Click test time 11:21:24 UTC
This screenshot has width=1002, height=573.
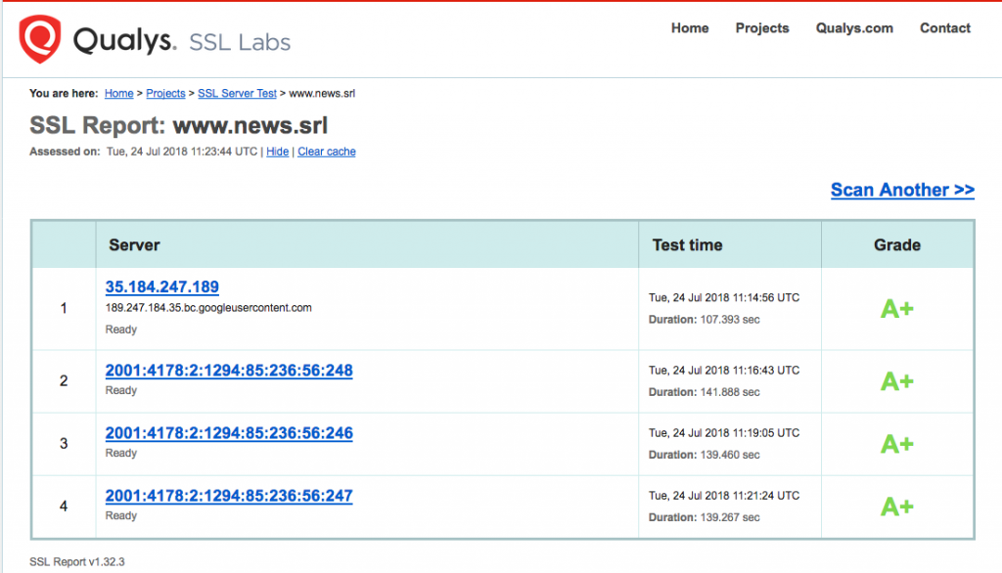coord(724,496)
